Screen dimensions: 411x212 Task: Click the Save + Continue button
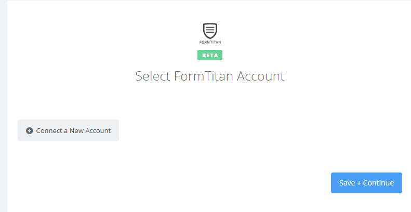[366, 183]
